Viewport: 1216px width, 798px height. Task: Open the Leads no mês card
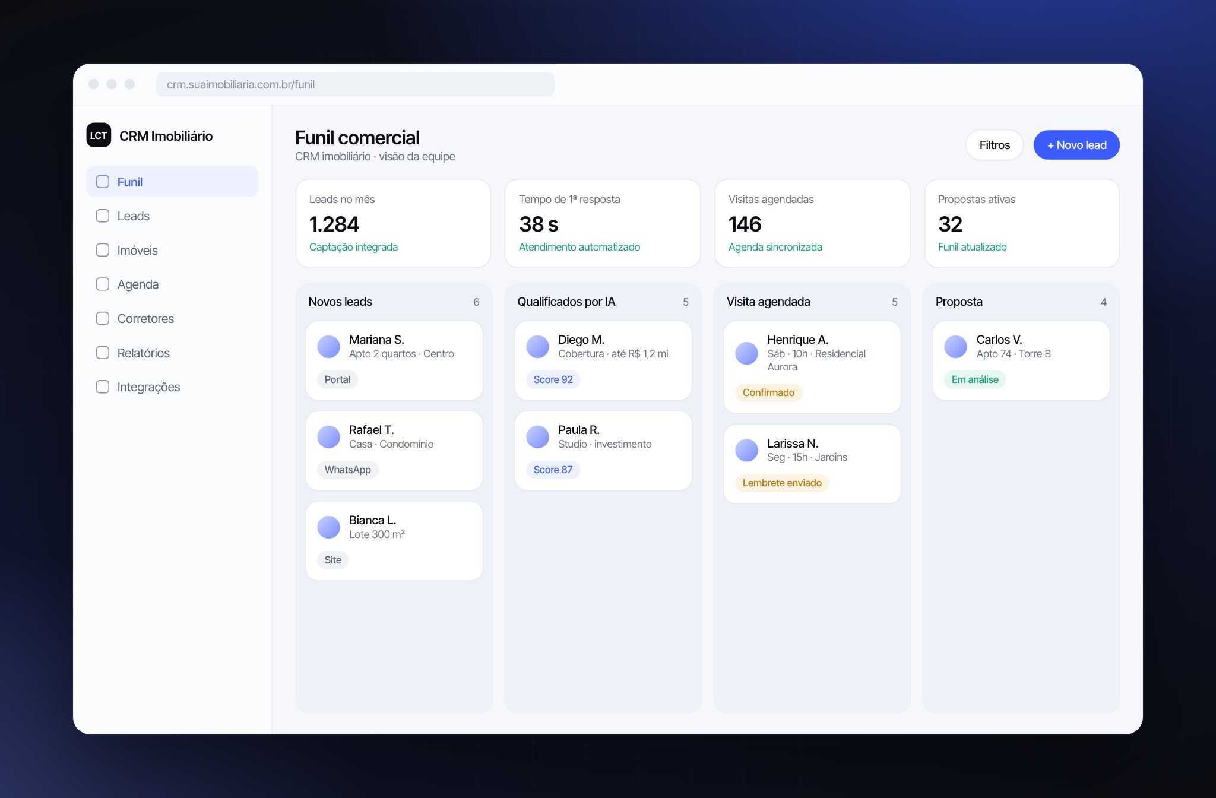coord(393,223)
